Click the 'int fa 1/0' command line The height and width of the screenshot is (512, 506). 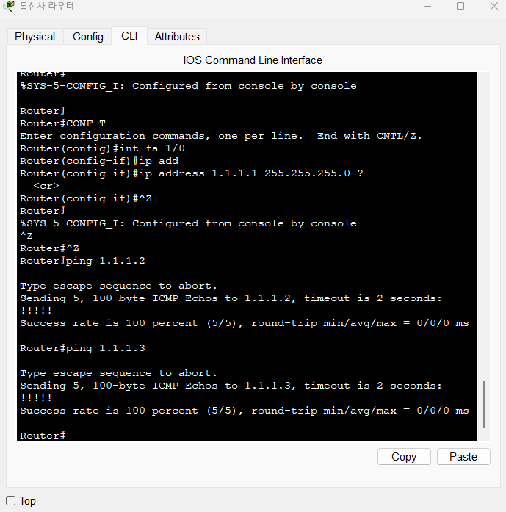pos(102,148)
